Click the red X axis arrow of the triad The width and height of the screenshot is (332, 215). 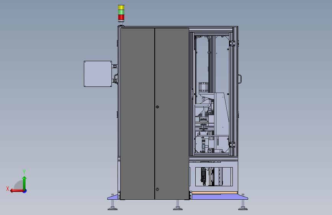tap(16, 191)
